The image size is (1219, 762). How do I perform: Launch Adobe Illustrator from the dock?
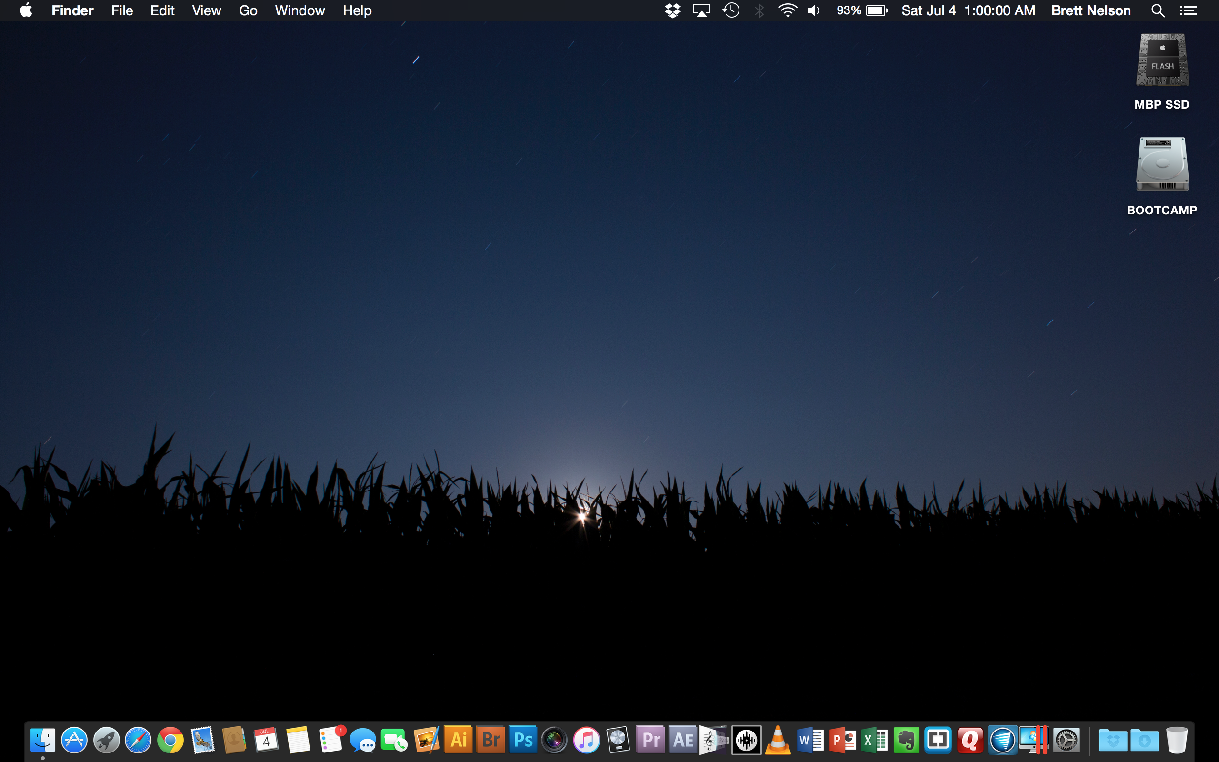click(459, 740)
